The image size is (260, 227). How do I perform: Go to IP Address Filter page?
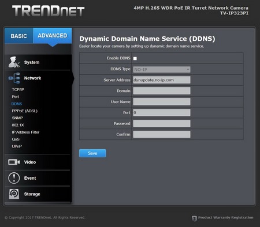point(25,132)
